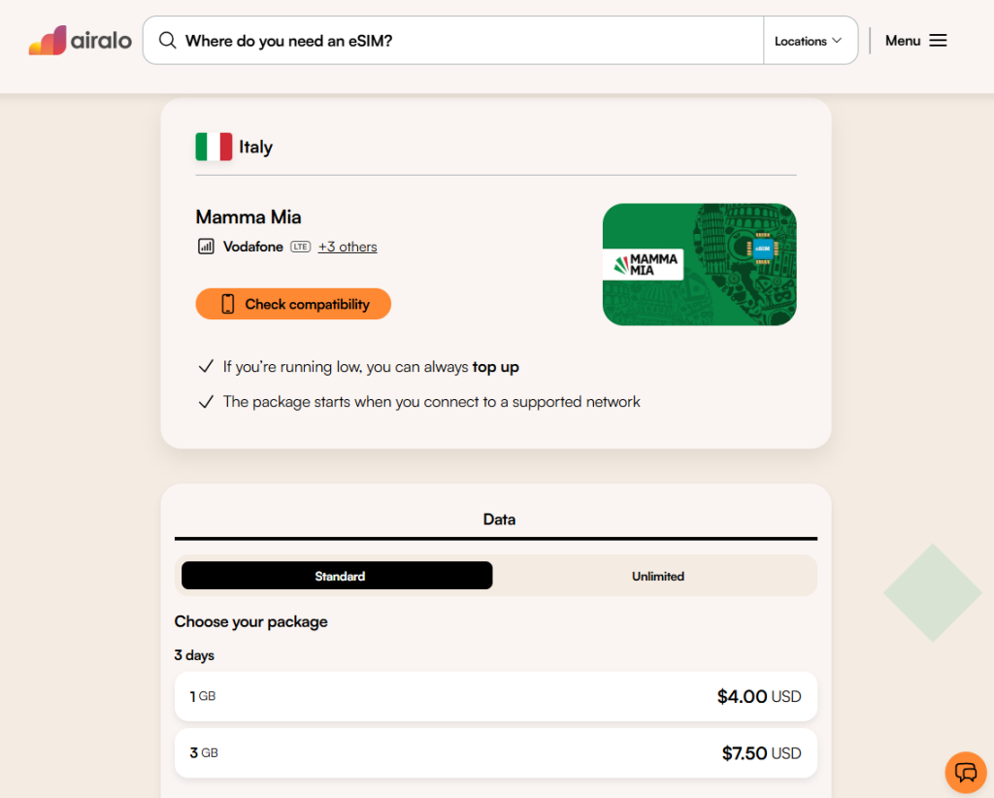
Task: Select the 1 GB $4.00 package
Action: (495, 696)
